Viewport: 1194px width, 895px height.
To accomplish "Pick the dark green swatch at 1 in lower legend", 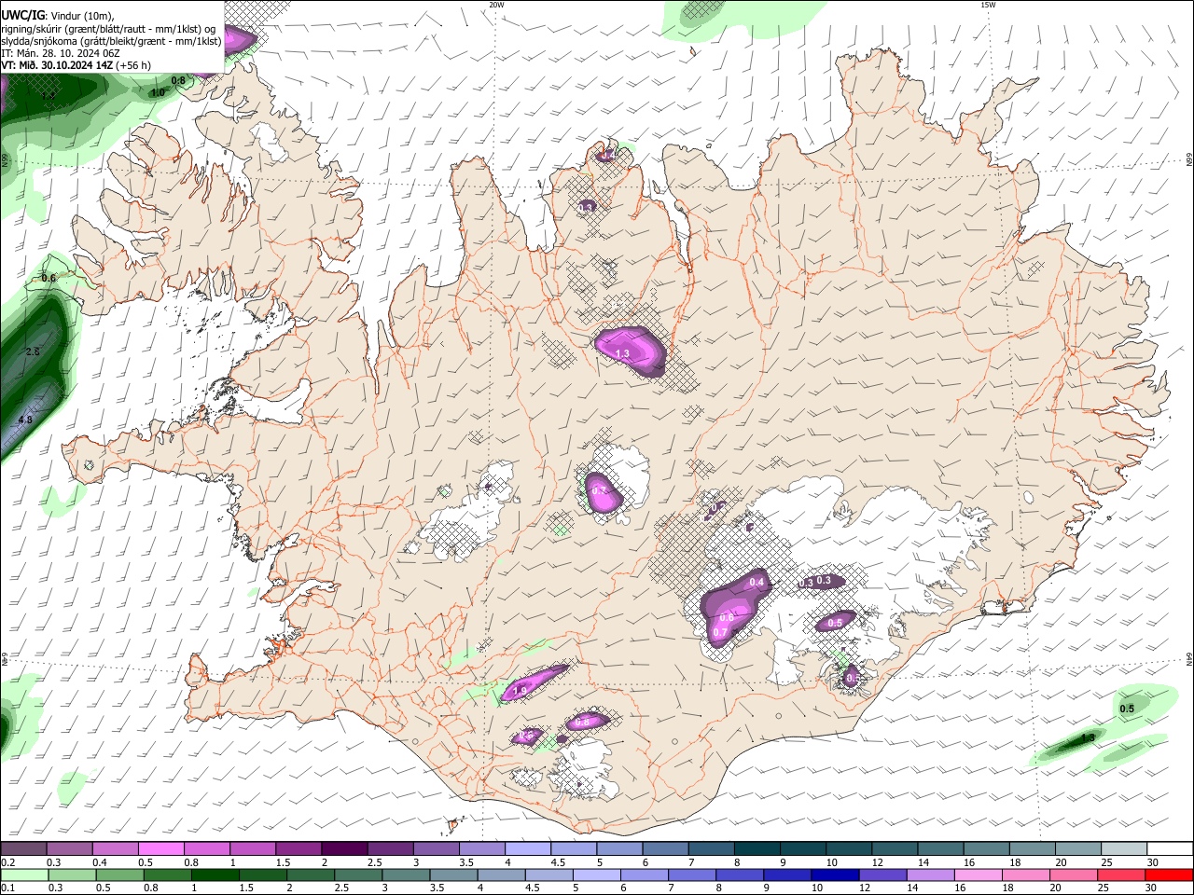I will (x=215, y=874).
